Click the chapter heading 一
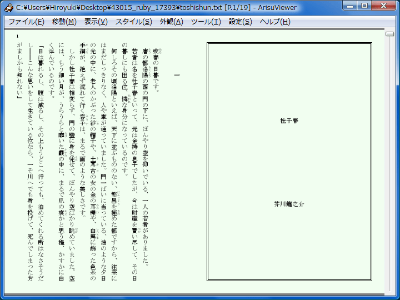 point(177,75)
